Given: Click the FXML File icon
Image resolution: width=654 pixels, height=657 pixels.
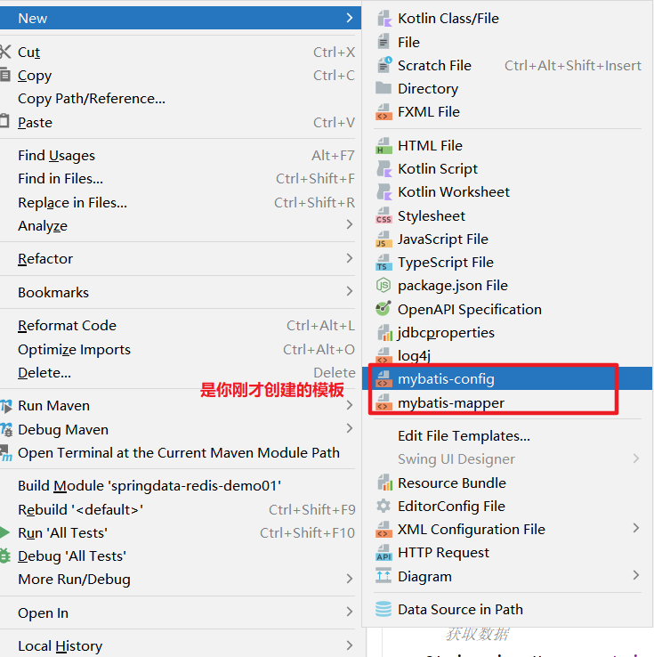Looking at the screenshot, I should click(x=384, y=112).
